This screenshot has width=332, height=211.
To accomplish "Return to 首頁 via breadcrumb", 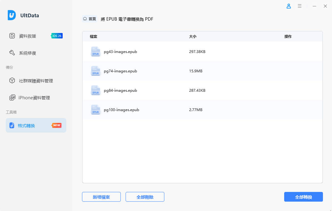I will point(90,19).
